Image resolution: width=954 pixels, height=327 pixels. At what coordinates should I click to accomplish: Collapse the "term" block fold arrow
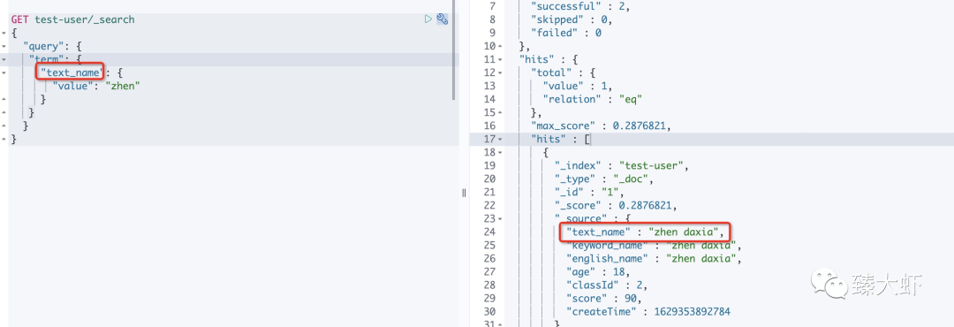4,60
